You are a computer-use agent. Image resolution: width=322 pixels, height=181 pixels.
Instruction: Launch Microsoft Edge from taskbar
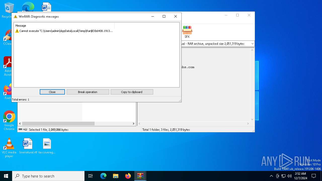coord(103,176)
